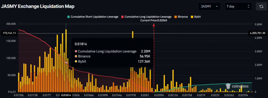Click the 0.01738 x-axis price label

33,95
